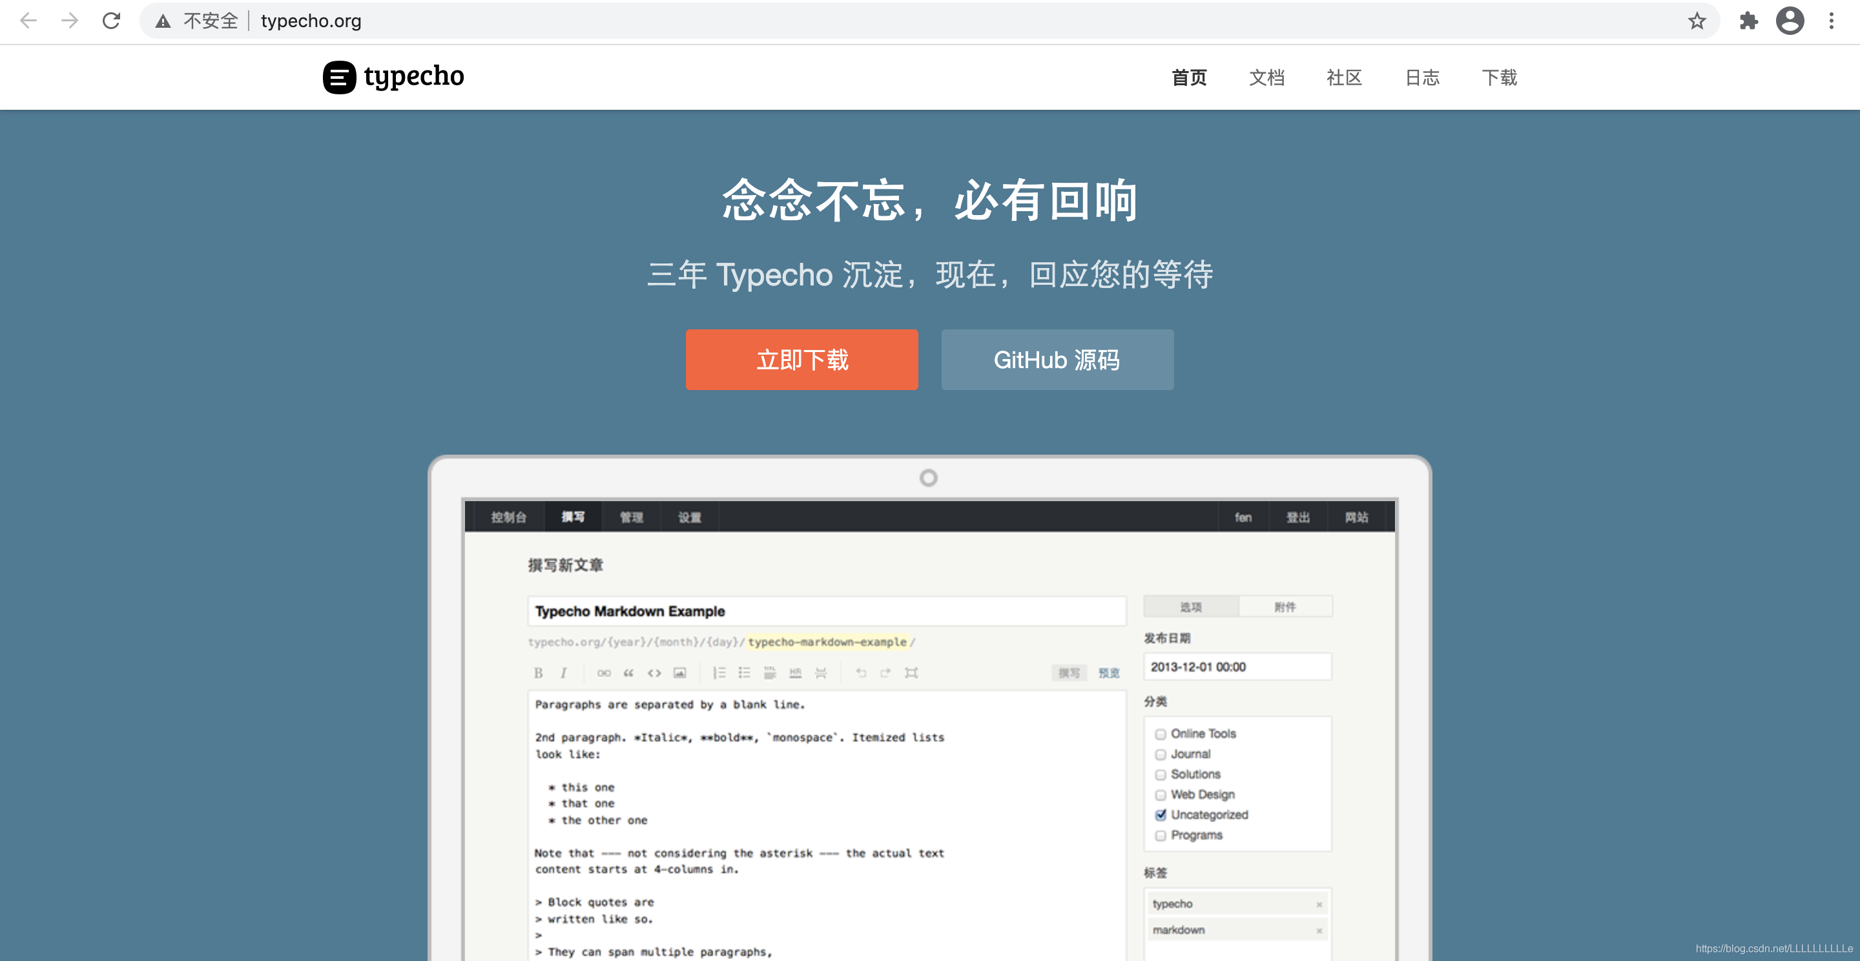Click the browser back arrow
This screenshot has height=961, width=1860.
tap(28, 21)
